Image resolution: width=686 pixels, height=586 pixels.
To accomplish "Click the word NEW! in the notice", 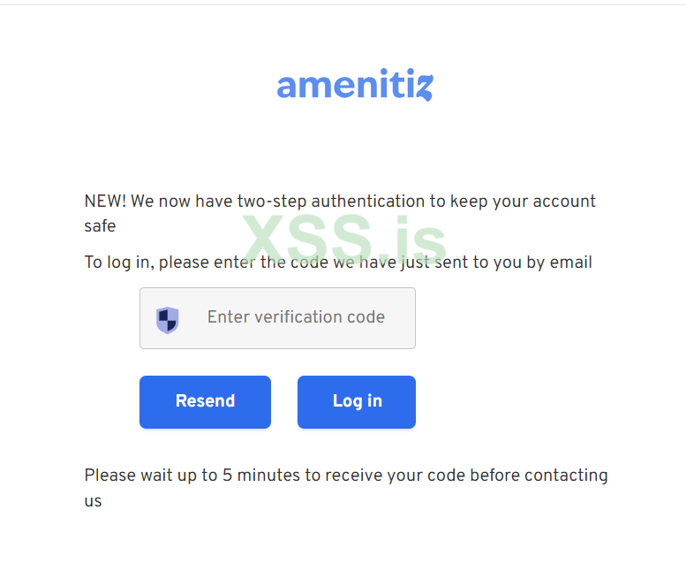I will [105, 202].
